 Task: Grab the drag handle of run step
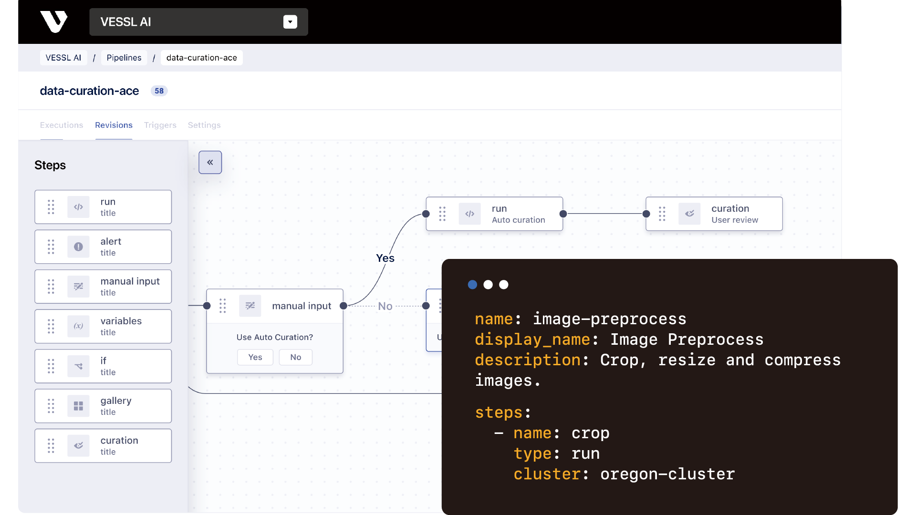(x=51, y=207)
